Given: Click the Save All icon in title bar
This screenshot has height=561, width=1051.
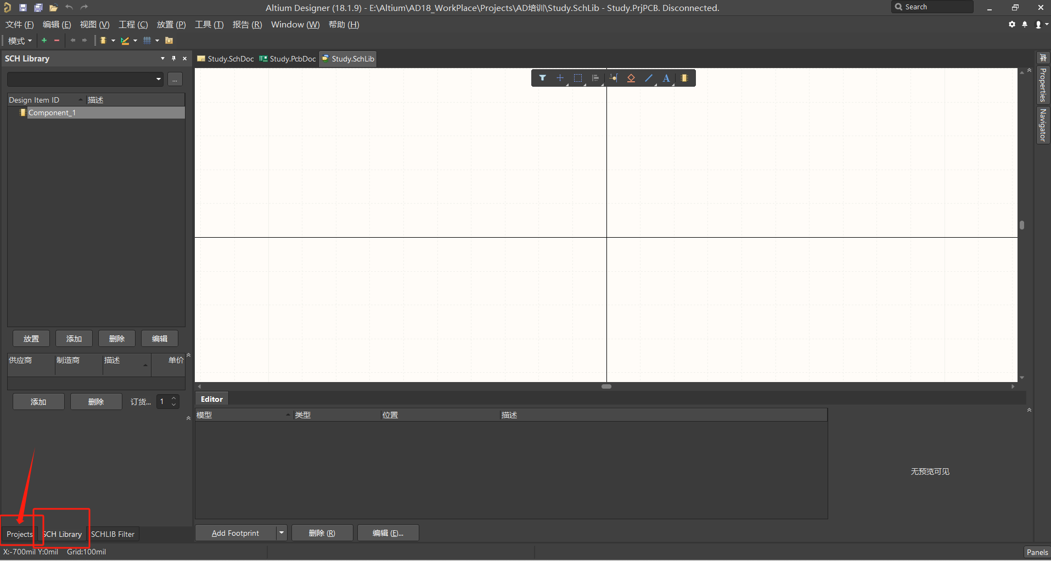Looking at the screenshot, I should pyautogui.click(x=38, y=8).
